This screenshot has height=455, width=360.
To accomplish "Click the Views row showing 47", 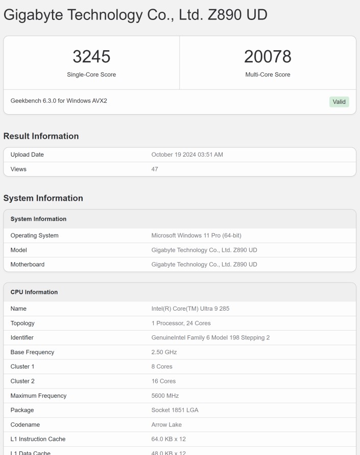I will [x=180, y=169].
